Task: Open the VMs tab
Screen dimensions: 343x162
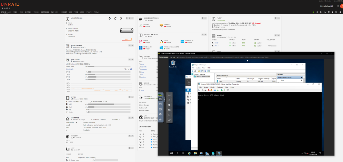Action: [76, 12]
